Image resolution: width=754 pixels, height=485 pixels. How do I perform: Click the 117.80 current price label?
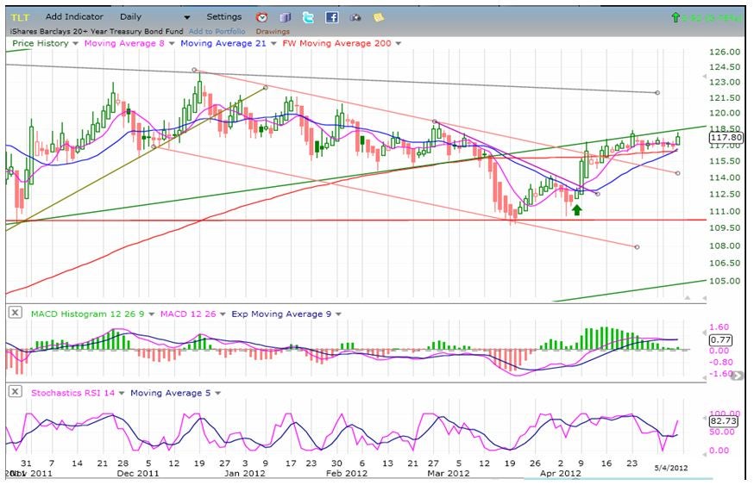726,137
